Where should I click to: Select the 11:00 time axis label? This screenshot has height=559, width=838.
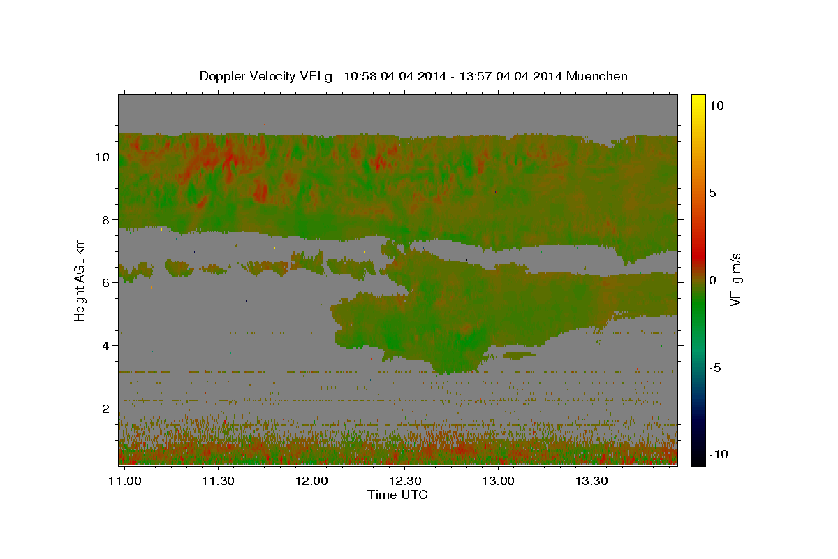(124, 481)
